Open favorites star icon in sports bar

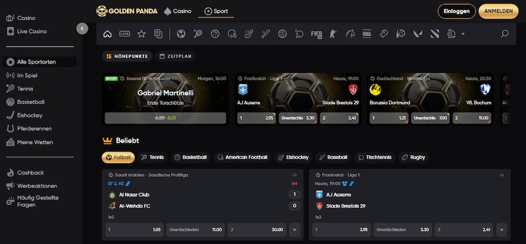point(141,34)
